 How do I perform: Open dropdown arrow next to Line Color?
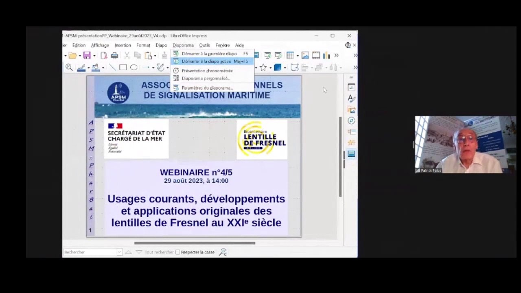(x=88, y=68)
